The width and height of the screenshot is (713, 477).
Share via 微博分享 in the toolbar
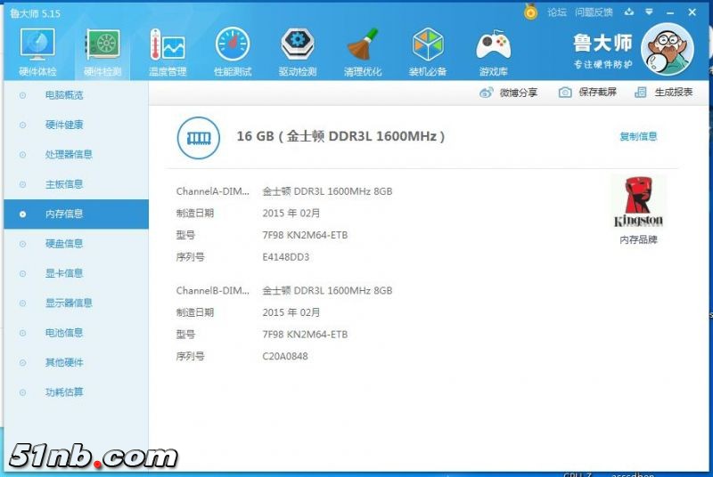pos(509,93)
